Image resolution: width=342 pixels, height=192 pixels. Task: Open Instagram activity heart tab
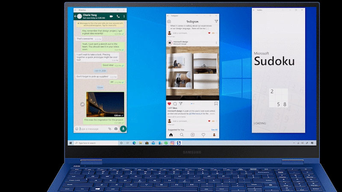tap(203, 135)
